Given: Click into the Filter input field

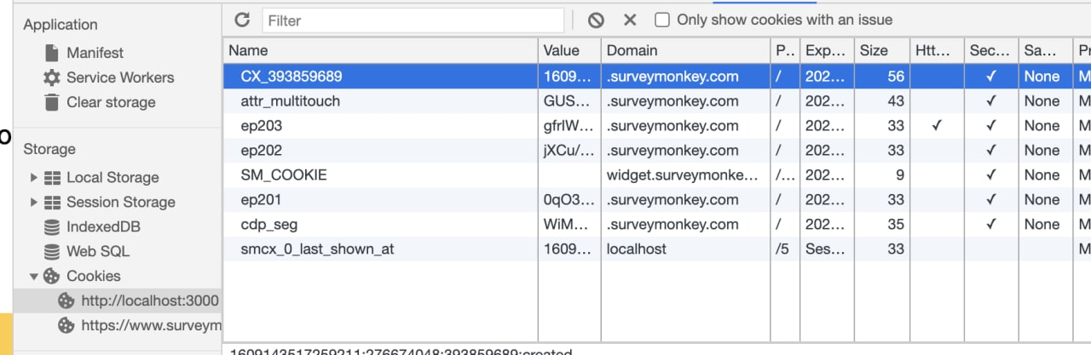Looking at the screenshot, I should tap(413, 20).
